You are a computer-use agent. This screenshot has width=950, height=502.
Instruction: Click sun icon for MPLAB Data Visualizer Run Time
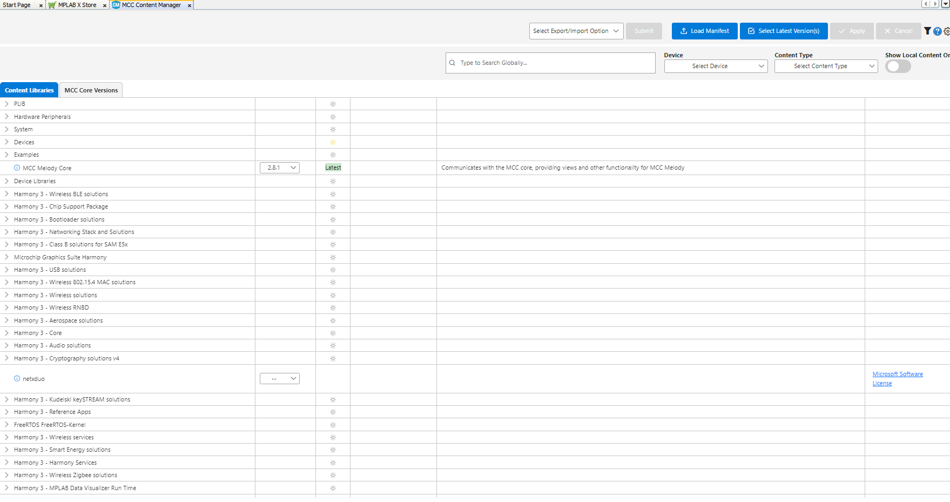(x=333, y=488)
